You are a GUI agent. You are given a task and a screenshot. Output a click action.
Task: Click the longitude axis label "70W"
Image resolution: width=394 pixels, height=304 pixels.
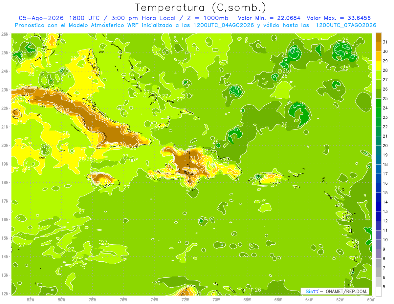216,299
